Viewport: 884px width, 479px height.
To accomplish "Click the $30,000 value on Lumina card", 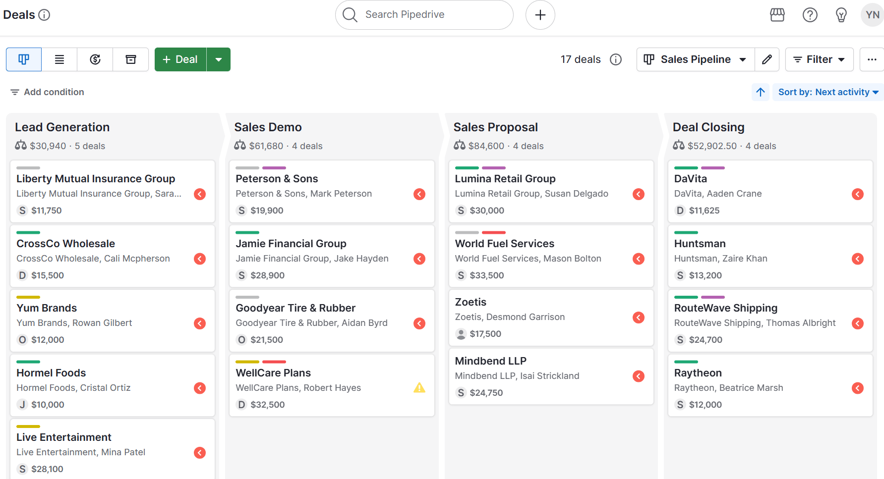I will [x=487, y=211].
